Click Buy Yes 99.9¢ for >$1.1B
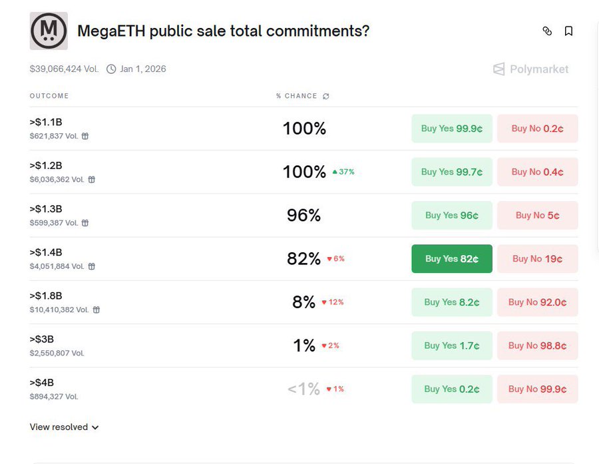The image size is (599, 464). pyautogui.click(x=451, y=128)
